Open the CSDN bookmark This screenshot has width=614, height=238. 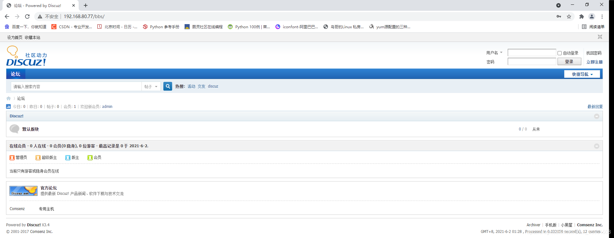coord(72,27)
